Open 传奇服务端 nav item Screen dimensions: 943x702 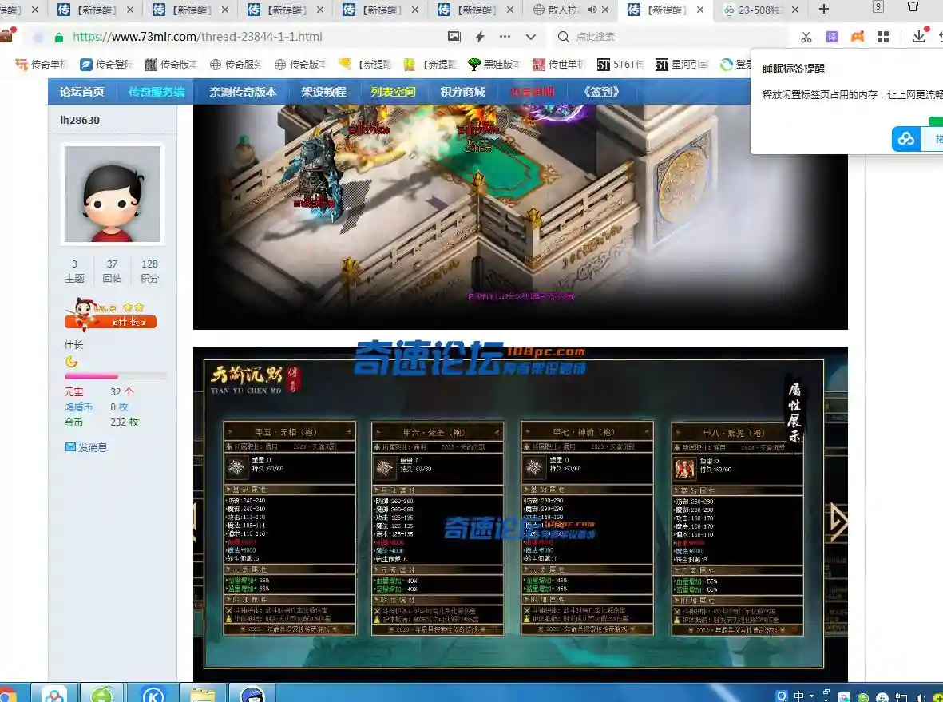click(x=157, y=92)
